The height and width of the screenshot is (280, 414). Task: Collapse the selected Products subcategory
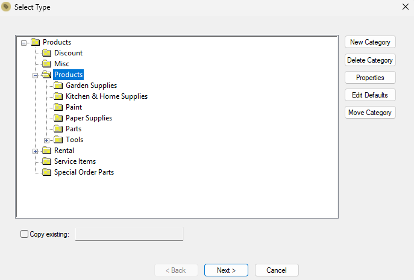tap(35, 75)
